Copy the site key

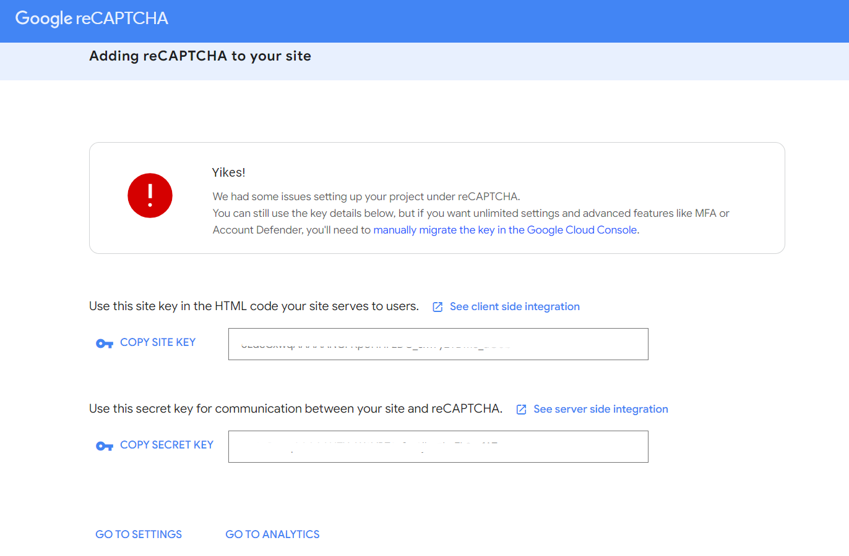[158, 342]
